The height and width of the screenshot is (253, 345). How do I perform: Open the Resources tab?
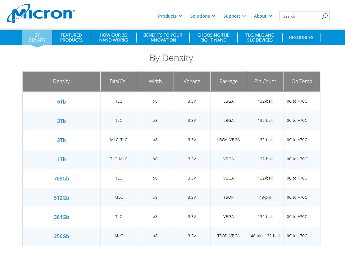point(301,38)
